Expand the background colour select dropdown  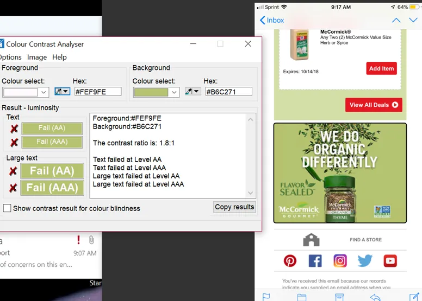(175, 92)
